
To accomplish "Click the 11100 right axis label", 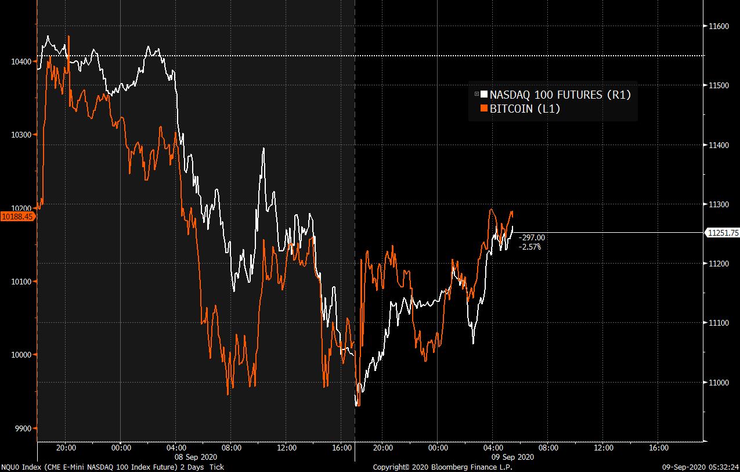I will click(x=718, y=323).
